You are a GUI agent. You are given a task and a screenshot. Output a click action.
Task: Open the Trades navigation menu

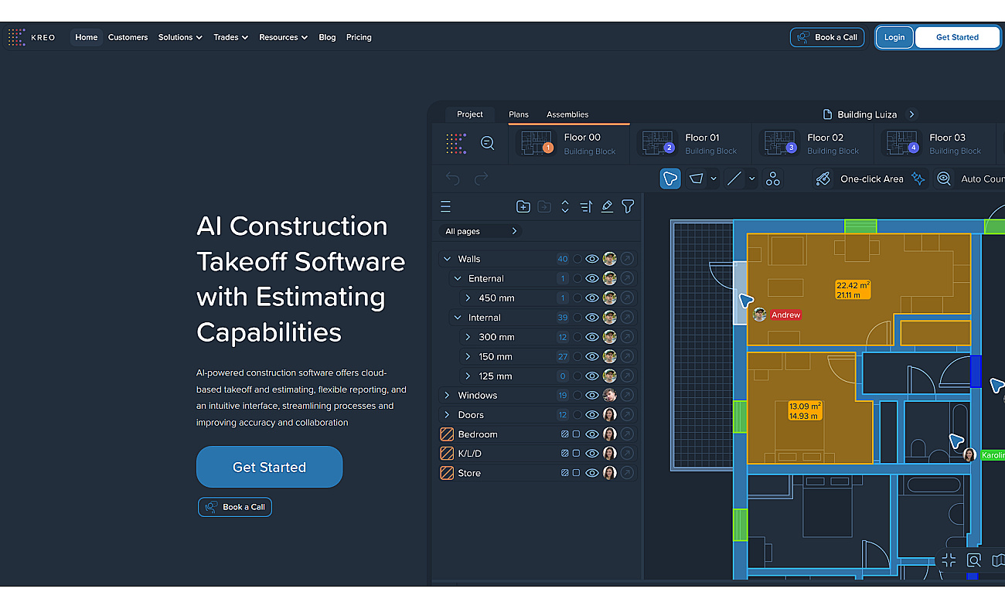[x=230, y=37]
